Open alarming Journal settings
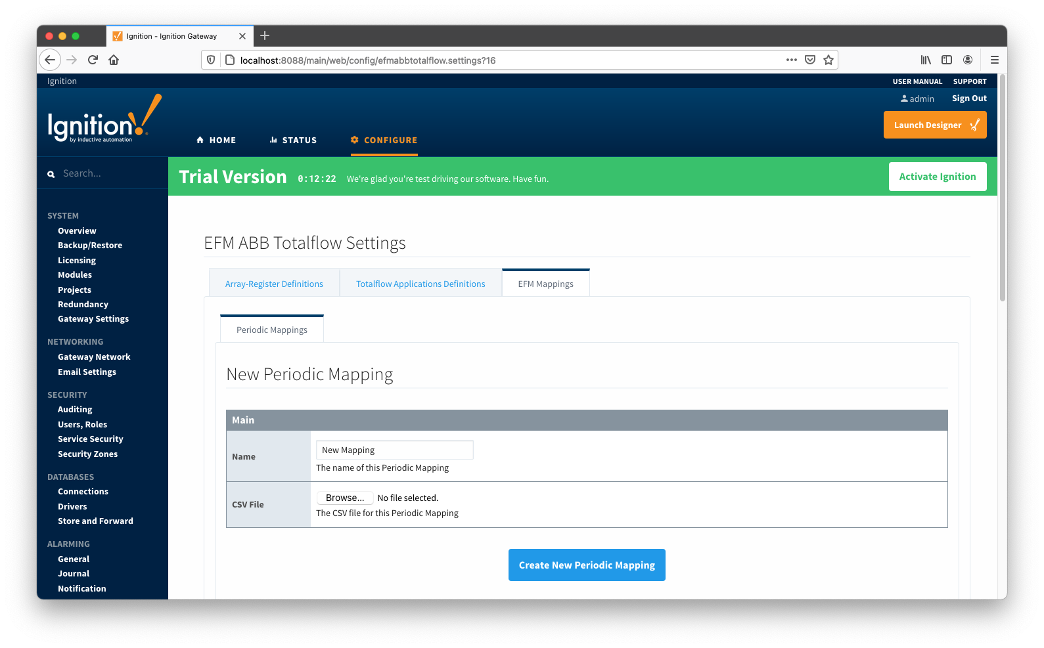 74,573
